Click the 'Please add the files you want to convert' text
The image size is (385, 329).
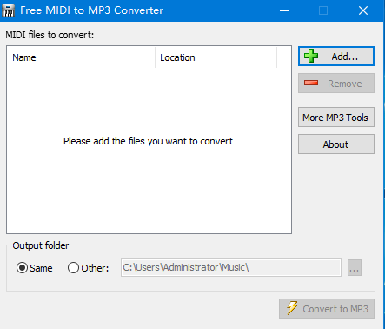148,141
